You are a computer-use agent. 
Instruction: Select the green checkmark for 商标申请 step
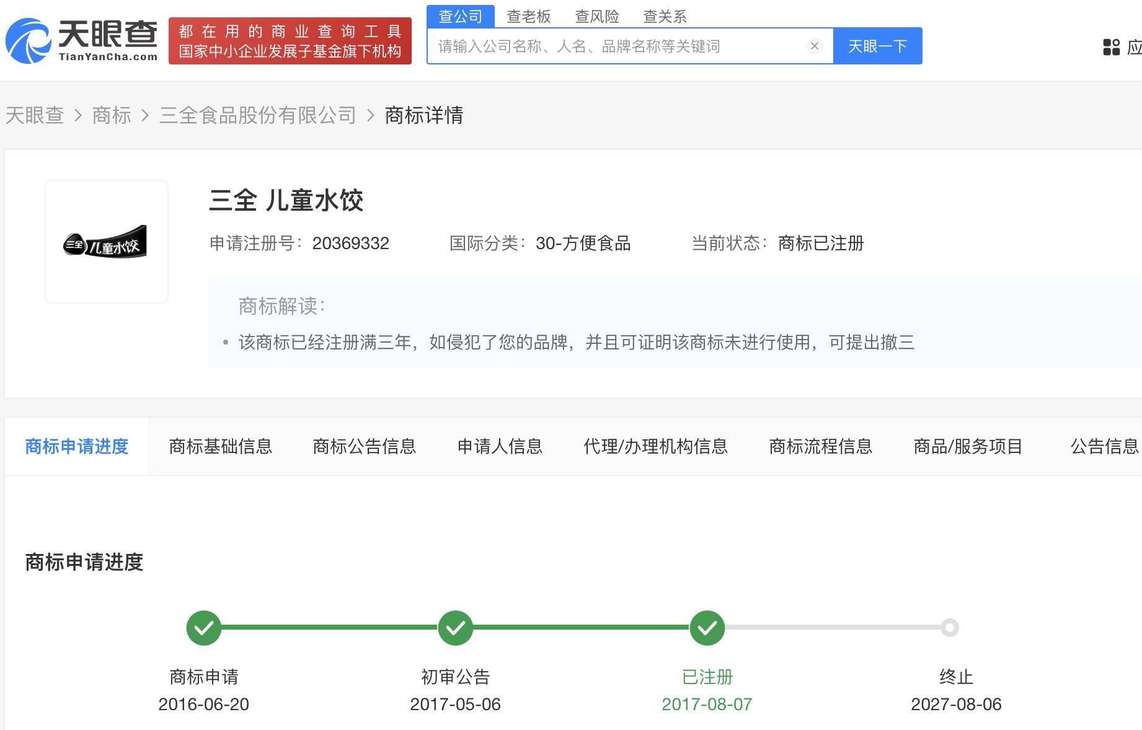click(x=204, y=628)
